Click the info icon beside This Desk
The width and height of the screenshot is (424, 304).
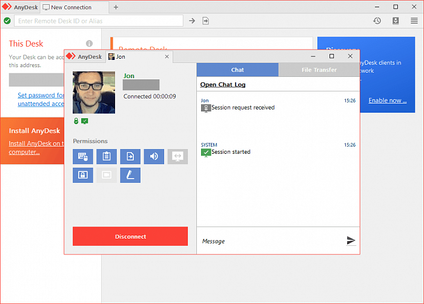click(90, 44)
